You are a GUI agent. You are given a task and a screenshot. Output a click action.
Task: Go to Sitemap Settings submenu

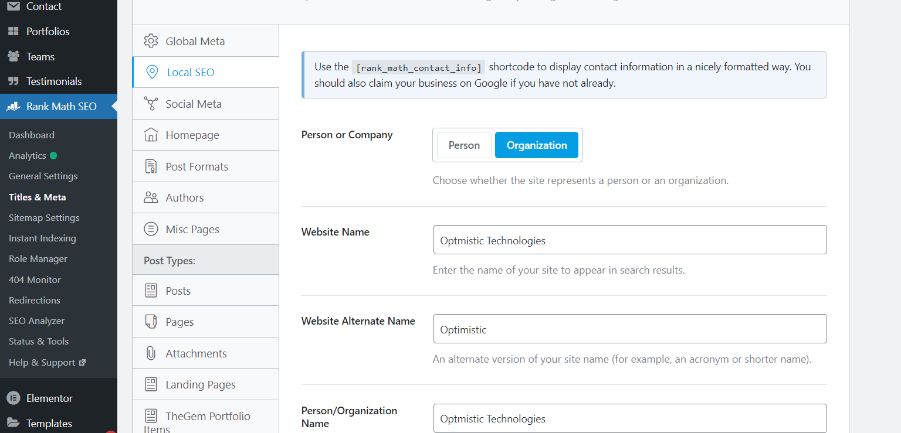[x=44, y=217]
